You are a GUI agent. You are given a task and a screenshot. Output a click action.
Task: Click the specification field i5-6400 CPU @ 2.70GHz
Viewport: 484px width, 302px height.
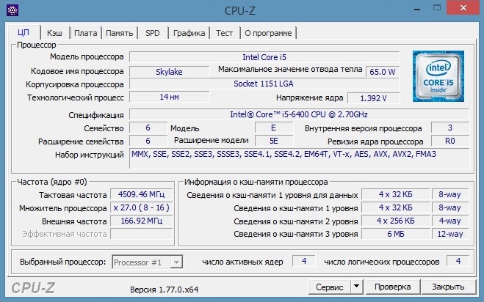[299, 114]
